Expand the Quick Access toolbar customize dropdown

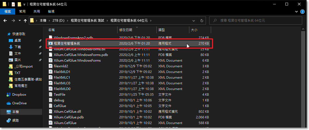(x=24, y=4)
